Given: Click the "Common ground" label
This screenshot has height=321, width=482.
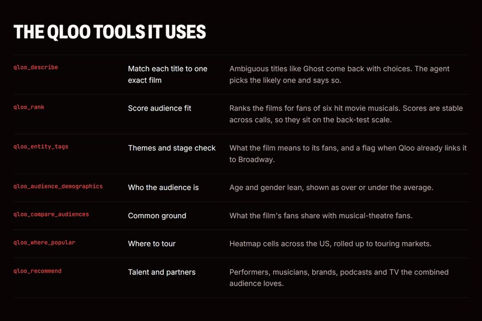Looking at the screenshot, I should tap(157, 216).
